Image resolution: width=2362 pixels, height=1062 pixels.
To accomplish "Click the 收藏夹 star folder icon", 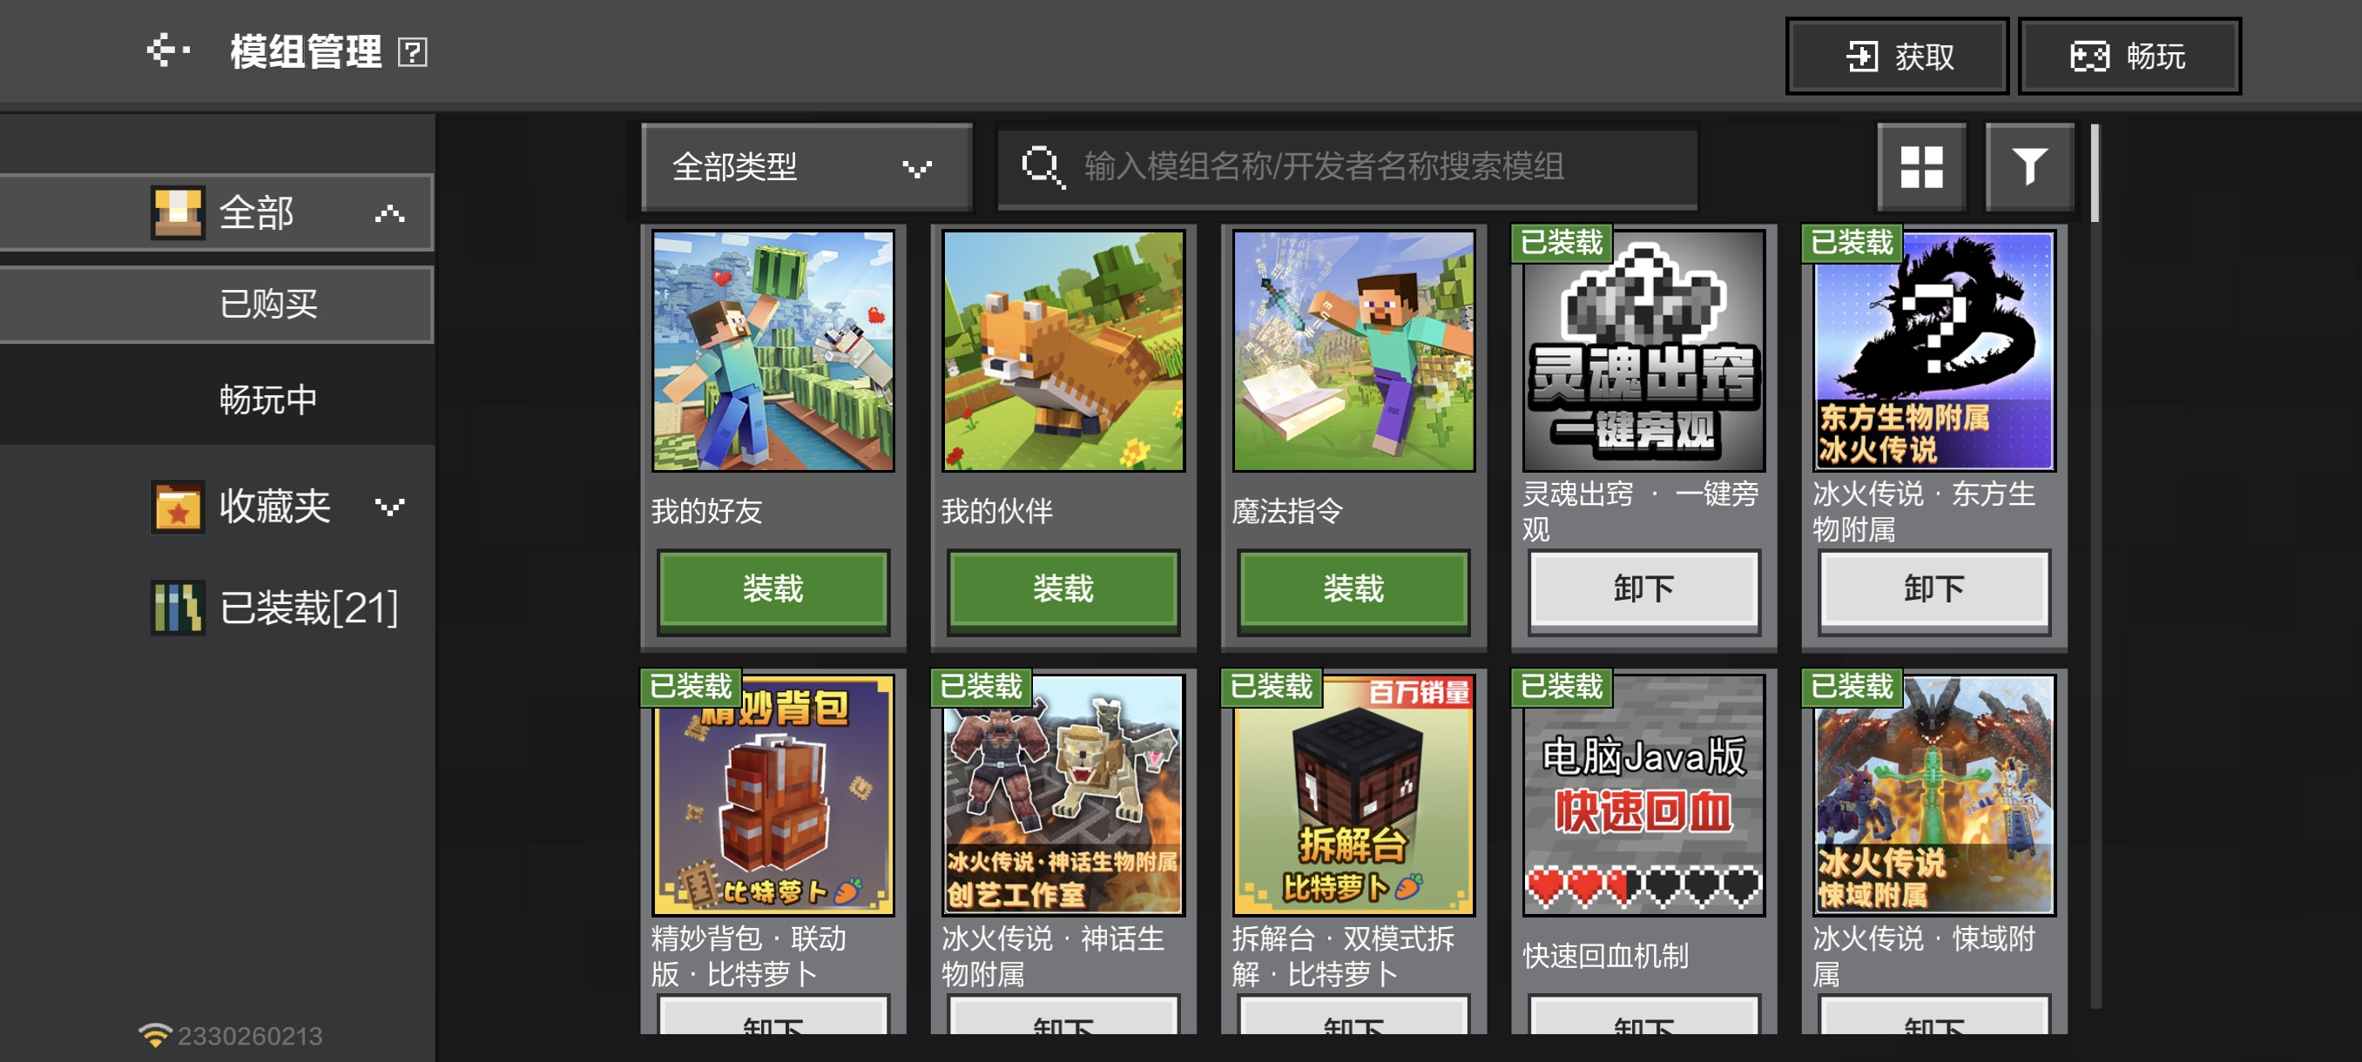I will tap(177, 507).
